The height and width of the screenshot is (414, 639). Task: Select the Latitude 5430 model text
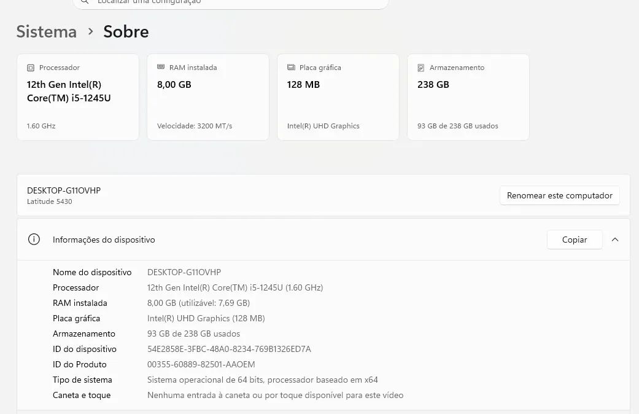49,201
